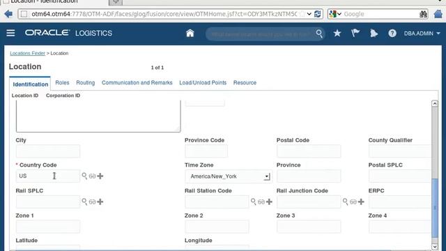
Task: Click the form scrollbar up arrow
Action: tap(435, 104)
